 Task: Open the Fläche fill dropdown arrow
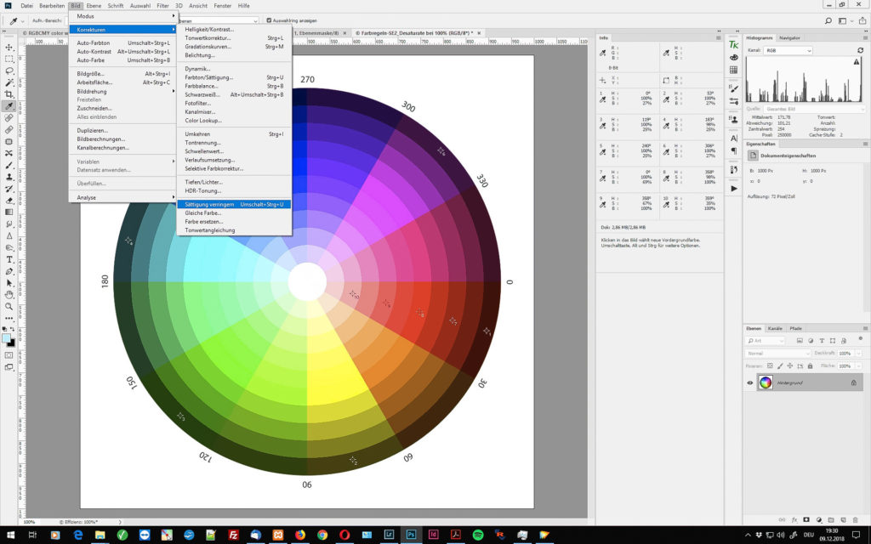coord(859,365)
